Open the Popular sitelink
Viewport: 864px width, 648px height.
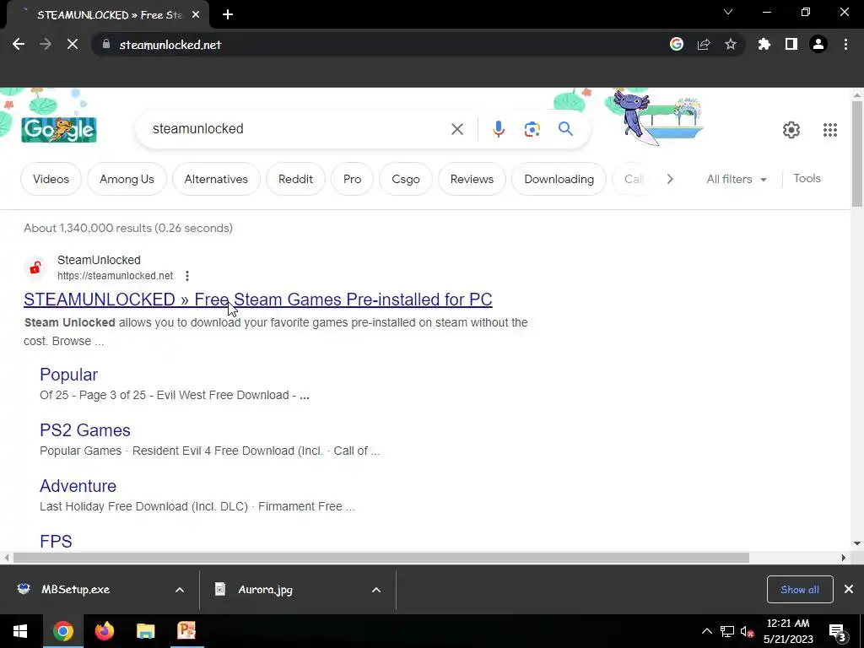(69, 375)
